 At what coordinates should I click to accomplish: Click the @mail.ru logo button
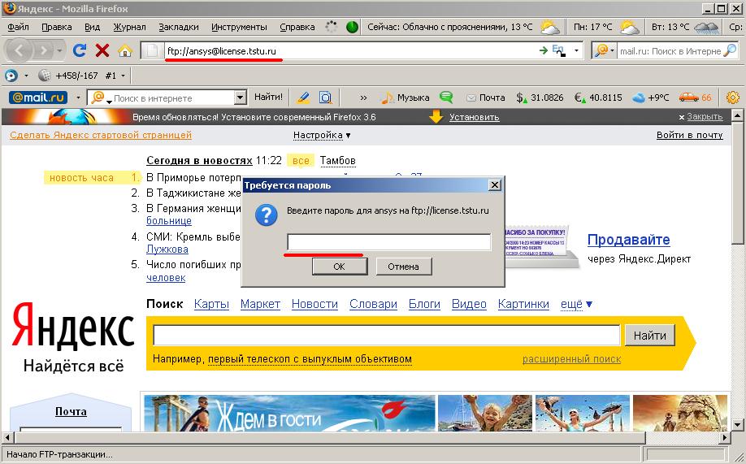[x=38, y=98]
